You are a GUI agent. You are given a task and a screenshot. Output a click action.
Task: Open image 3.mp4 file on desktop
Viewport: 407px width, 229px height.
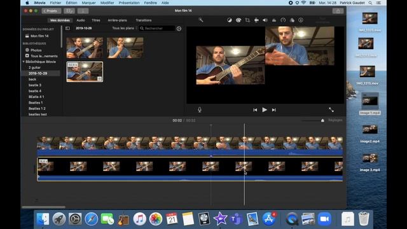point(370,162)
